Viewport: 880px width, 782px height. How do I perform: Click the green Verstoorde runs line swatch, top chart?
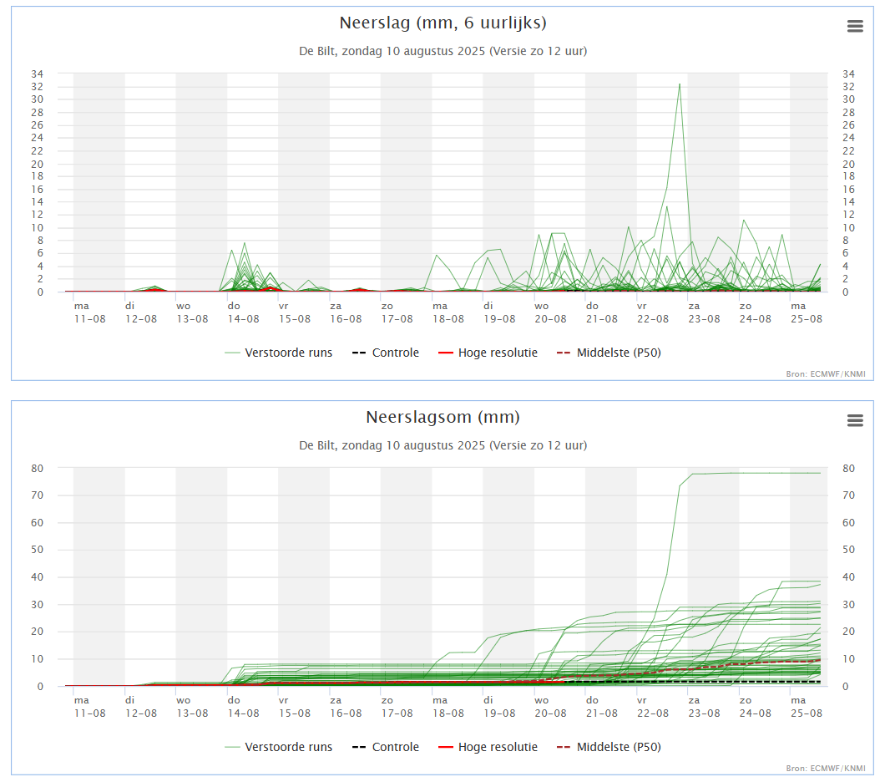232,353
